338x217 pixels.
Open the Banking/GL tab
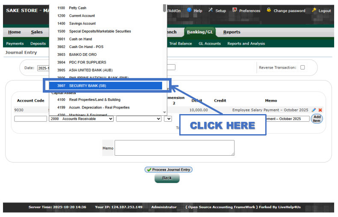click(x=200, y=32)
